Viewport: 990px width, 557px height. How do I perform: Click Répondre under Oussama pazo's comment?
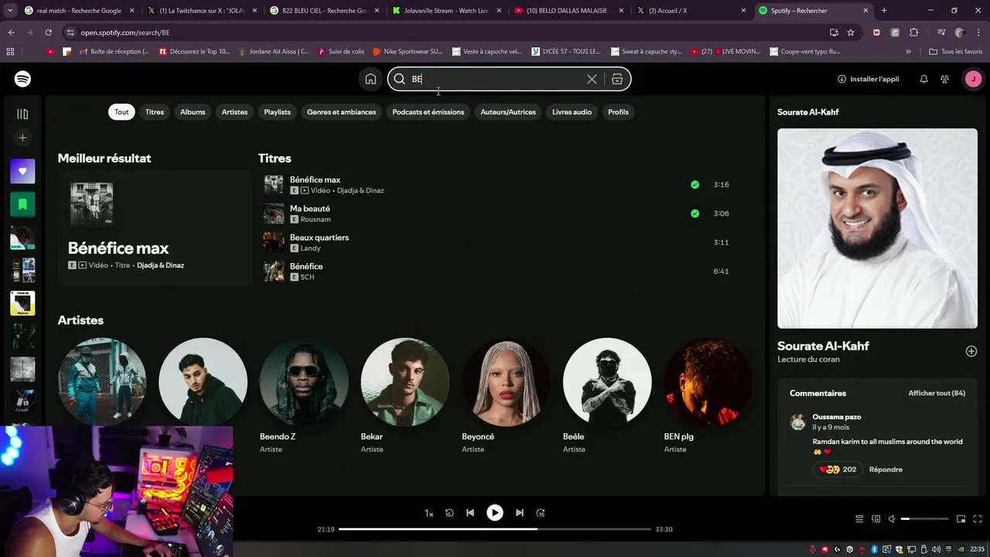886,470
